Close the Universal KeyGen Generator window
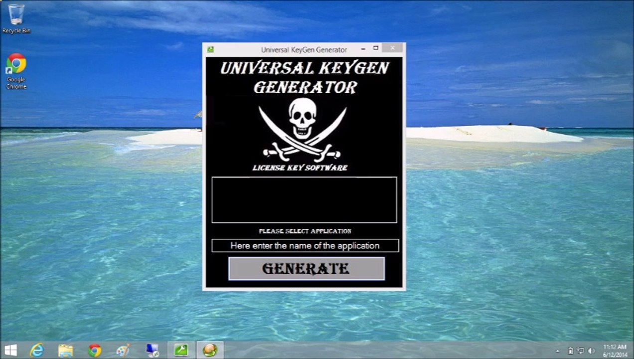This screenshot has width=634, height=359. 393,48
